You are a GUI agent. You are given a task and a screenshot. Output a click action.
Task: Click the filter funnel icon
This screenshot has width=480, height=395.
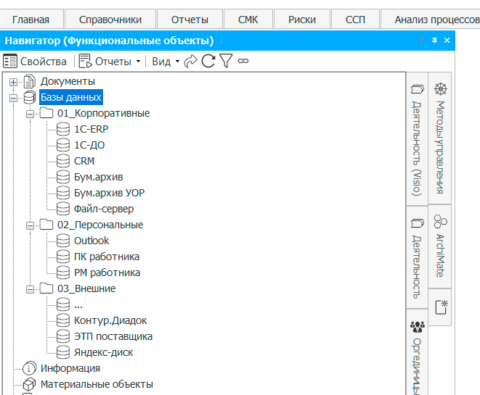tap(226, 62)
